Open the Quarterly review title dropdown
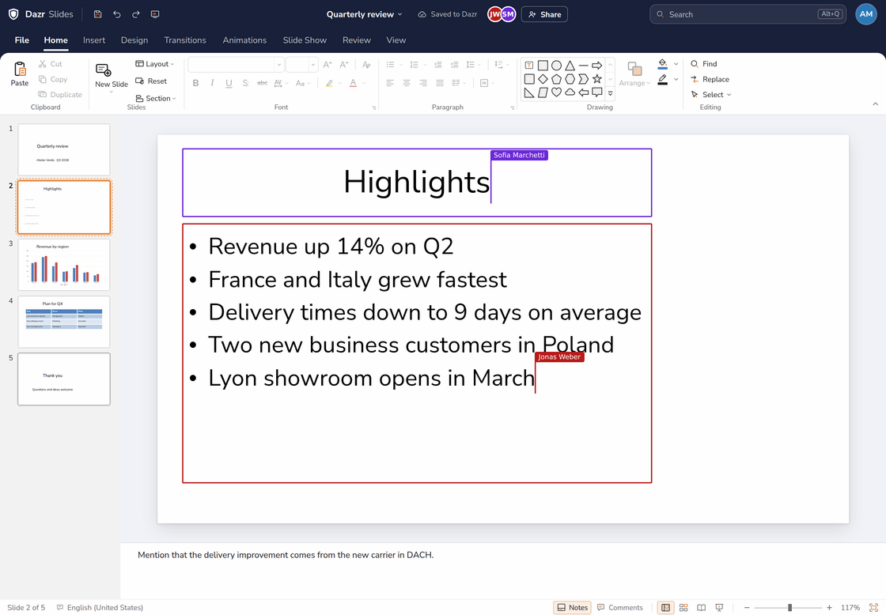 tap(365, 14)
